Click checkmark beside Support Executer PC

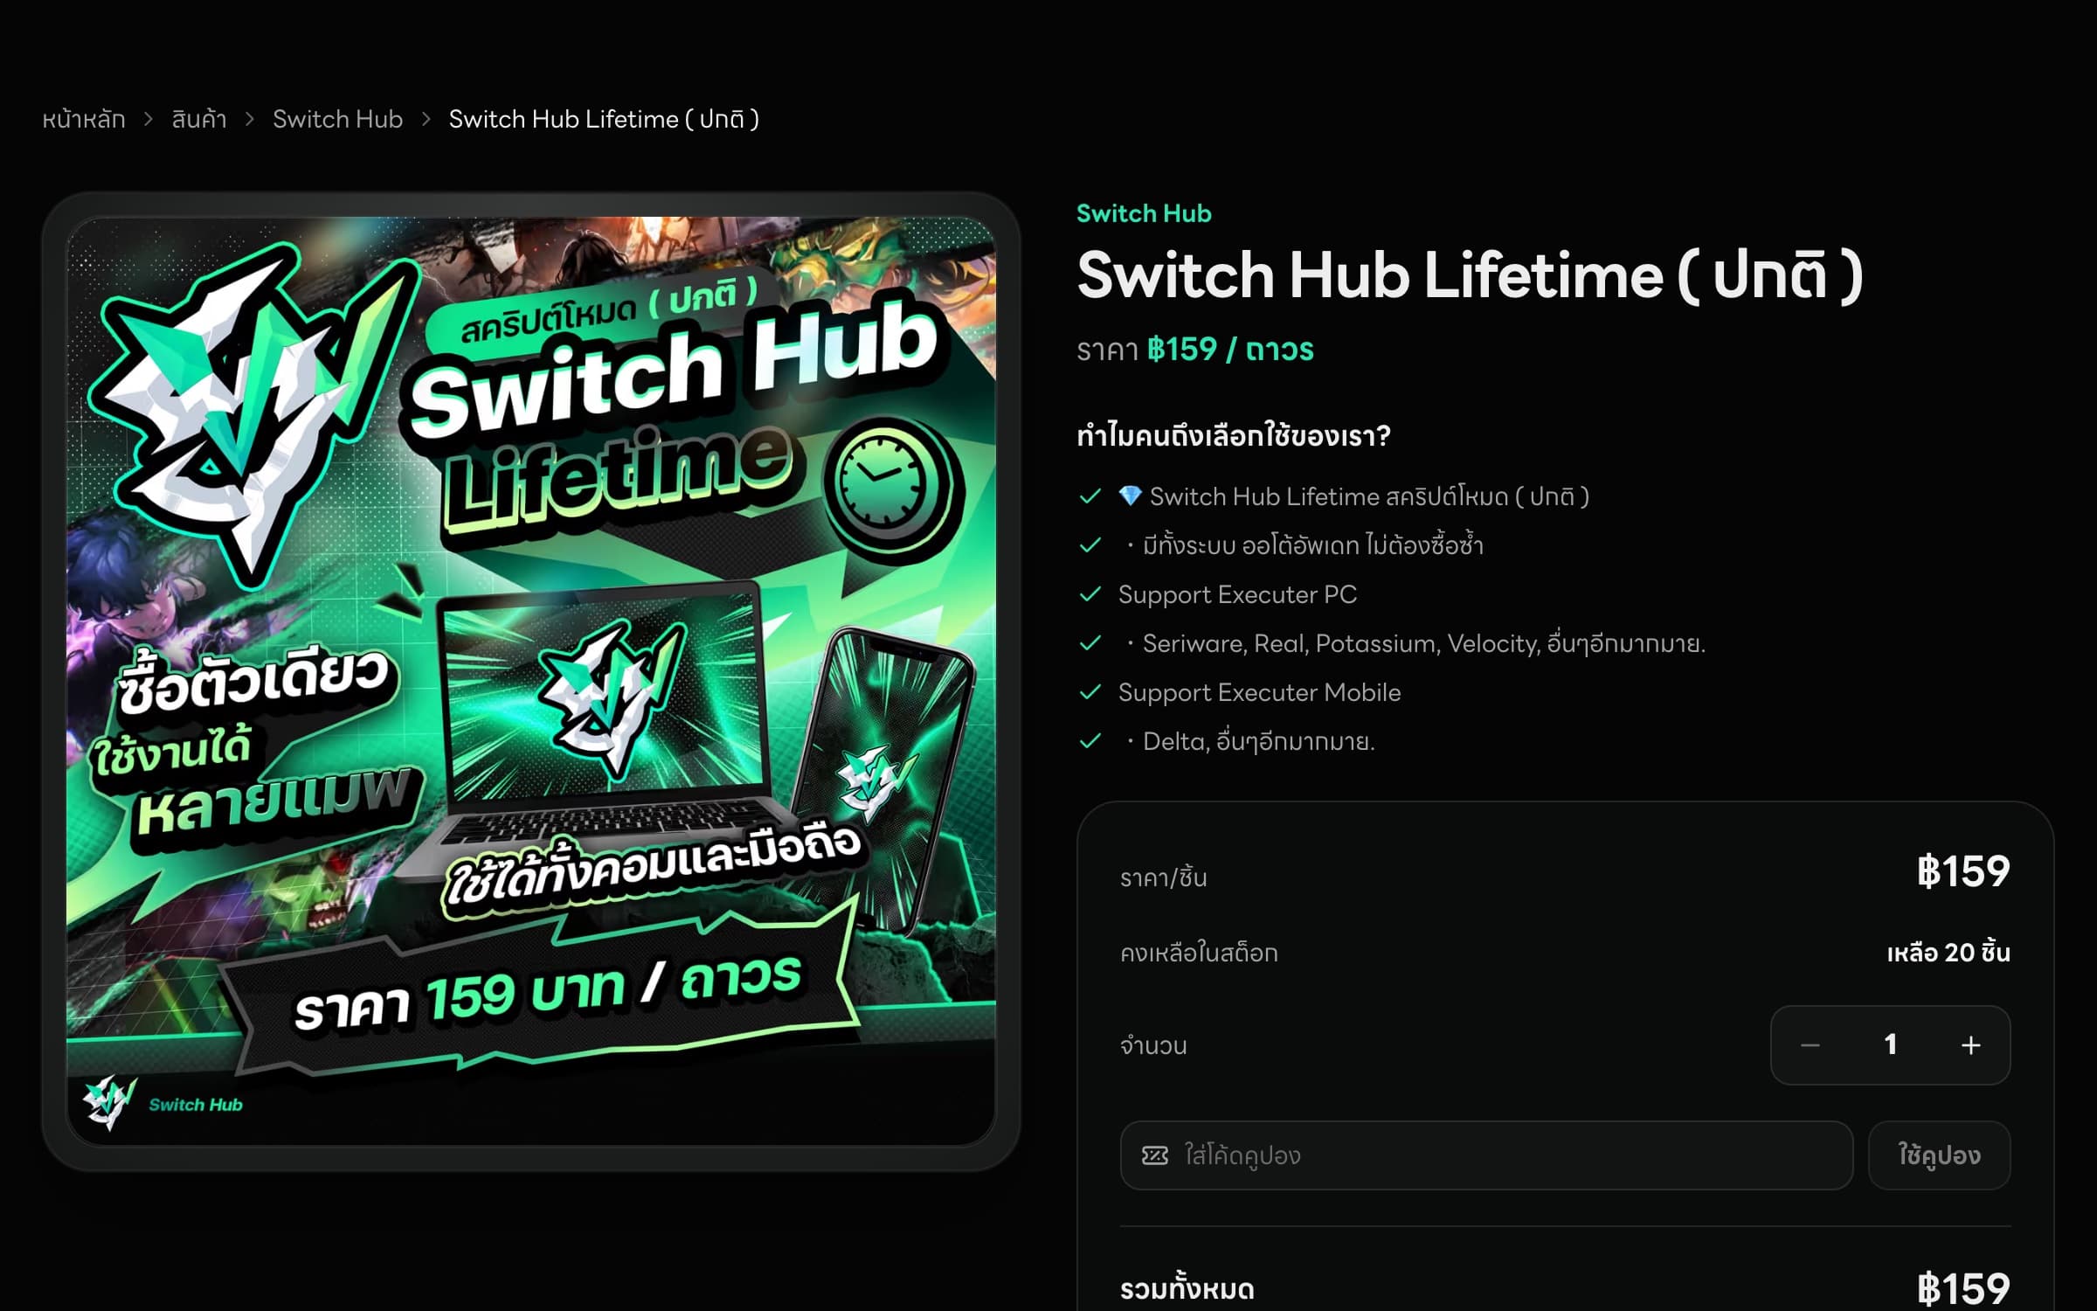(x=1090, y=594)
